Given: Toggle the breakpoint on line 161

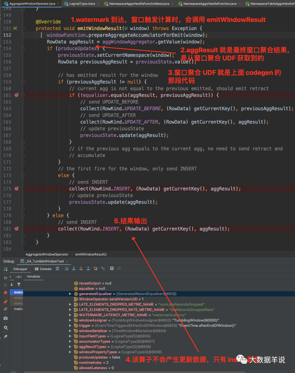Looking at the screenshot, I should pyautogui.click(x=17, y=95).
